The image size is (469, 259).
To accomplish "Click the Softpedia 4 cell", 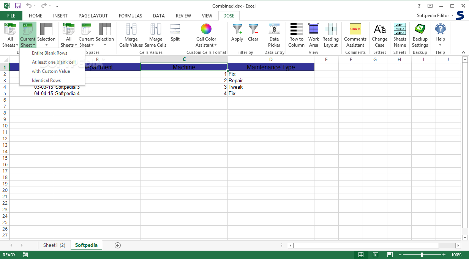I will [97, 93].
